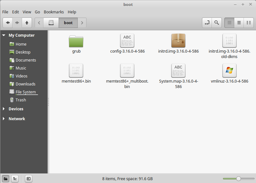The image size is (256, 183).
Task: Show places in the sidebar
Action: pyautogui.click(x=5, y=179)
